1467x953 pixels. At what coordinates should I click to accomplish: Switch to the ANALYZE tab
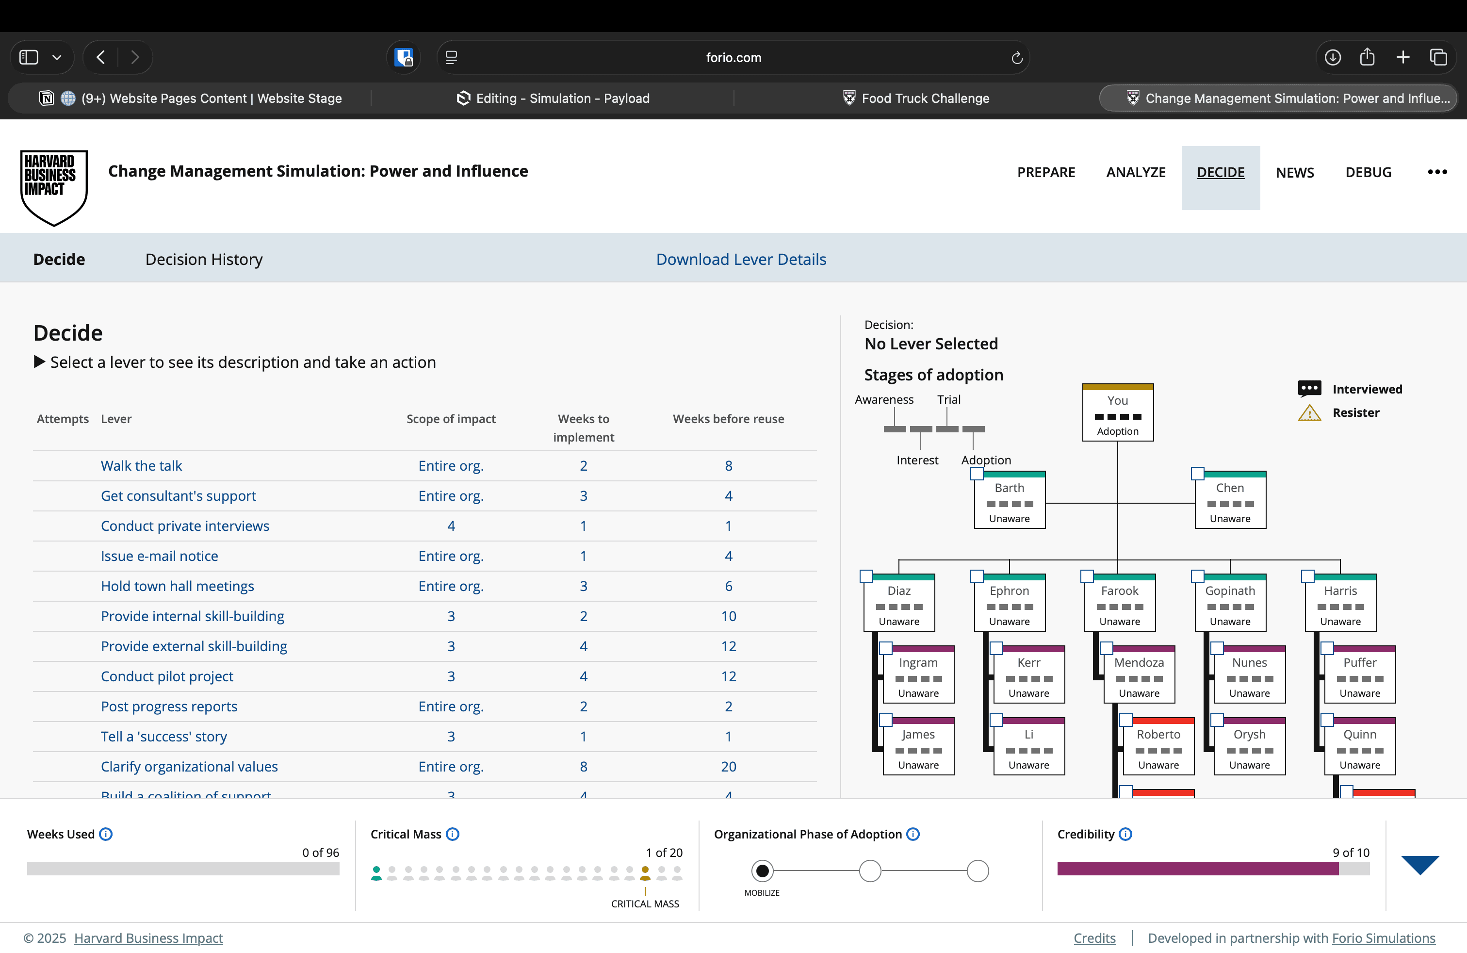pyautogui.click(x=1135, y=173)
